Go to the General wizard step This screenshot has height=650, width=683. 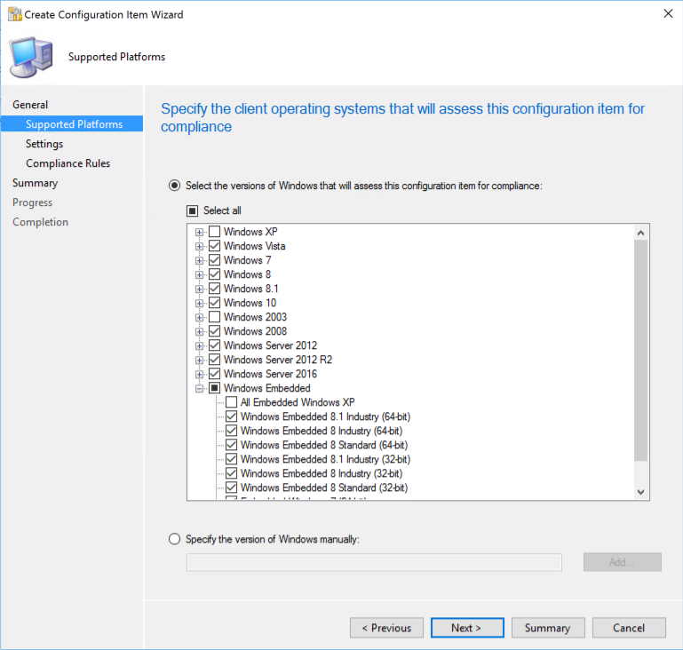pos(30,105)
